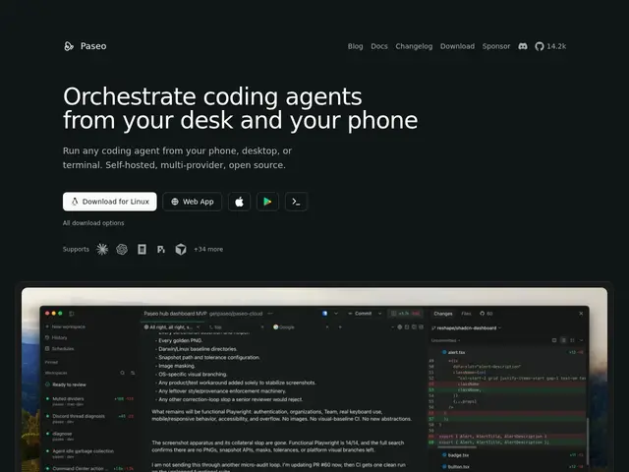
Task: Select the Google tab in preview
Action: point(284,327)
